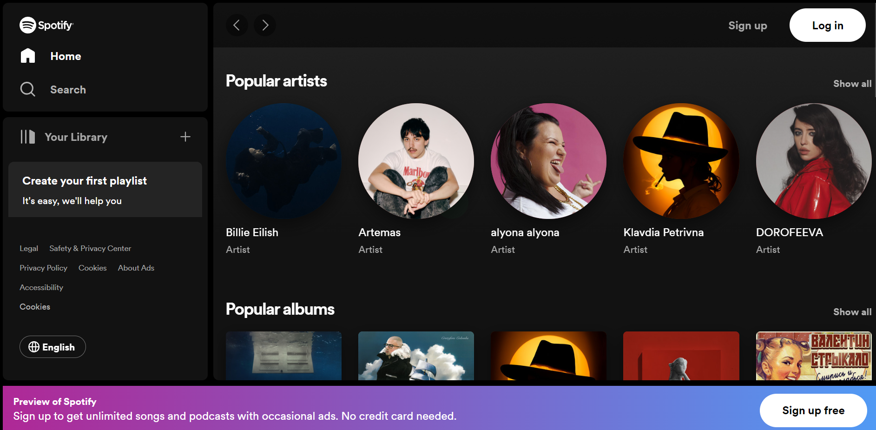Show all Popular albums
Viewport: 876px width, 430px height.
click(852, 312)
